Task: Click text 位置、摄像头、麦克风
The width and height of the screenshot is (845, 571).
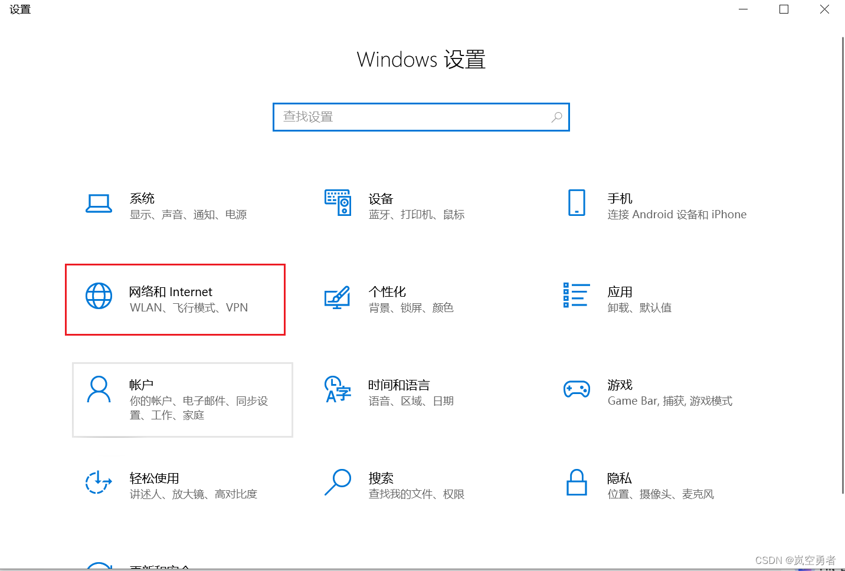Action: [x=661, y=494]
